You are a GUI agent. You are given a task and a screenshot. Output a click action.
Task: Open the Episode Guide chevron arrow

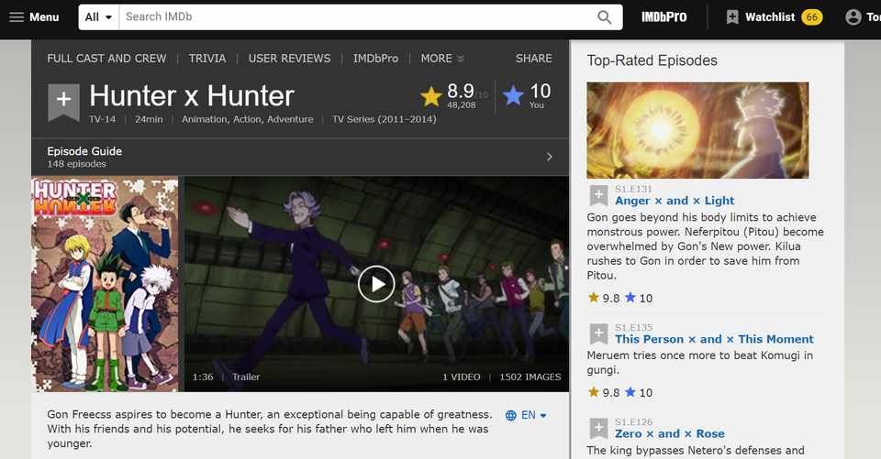coord(550,157)
